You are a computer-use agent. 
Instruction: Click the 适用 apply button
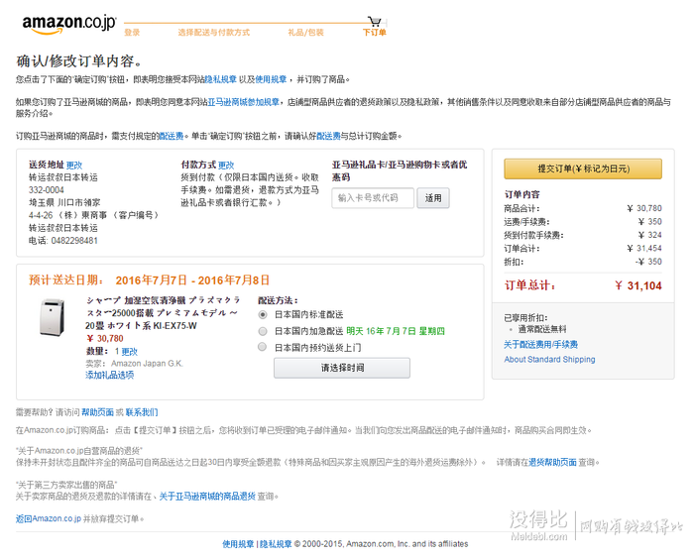(x=433, y=197)
